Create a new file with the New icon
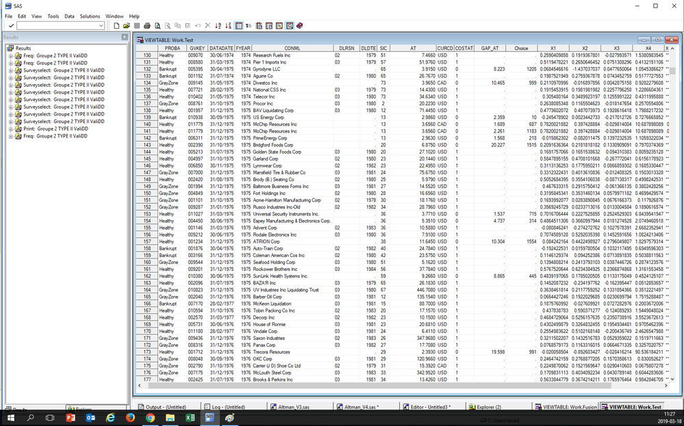684x426 pixels. (116, 26)
